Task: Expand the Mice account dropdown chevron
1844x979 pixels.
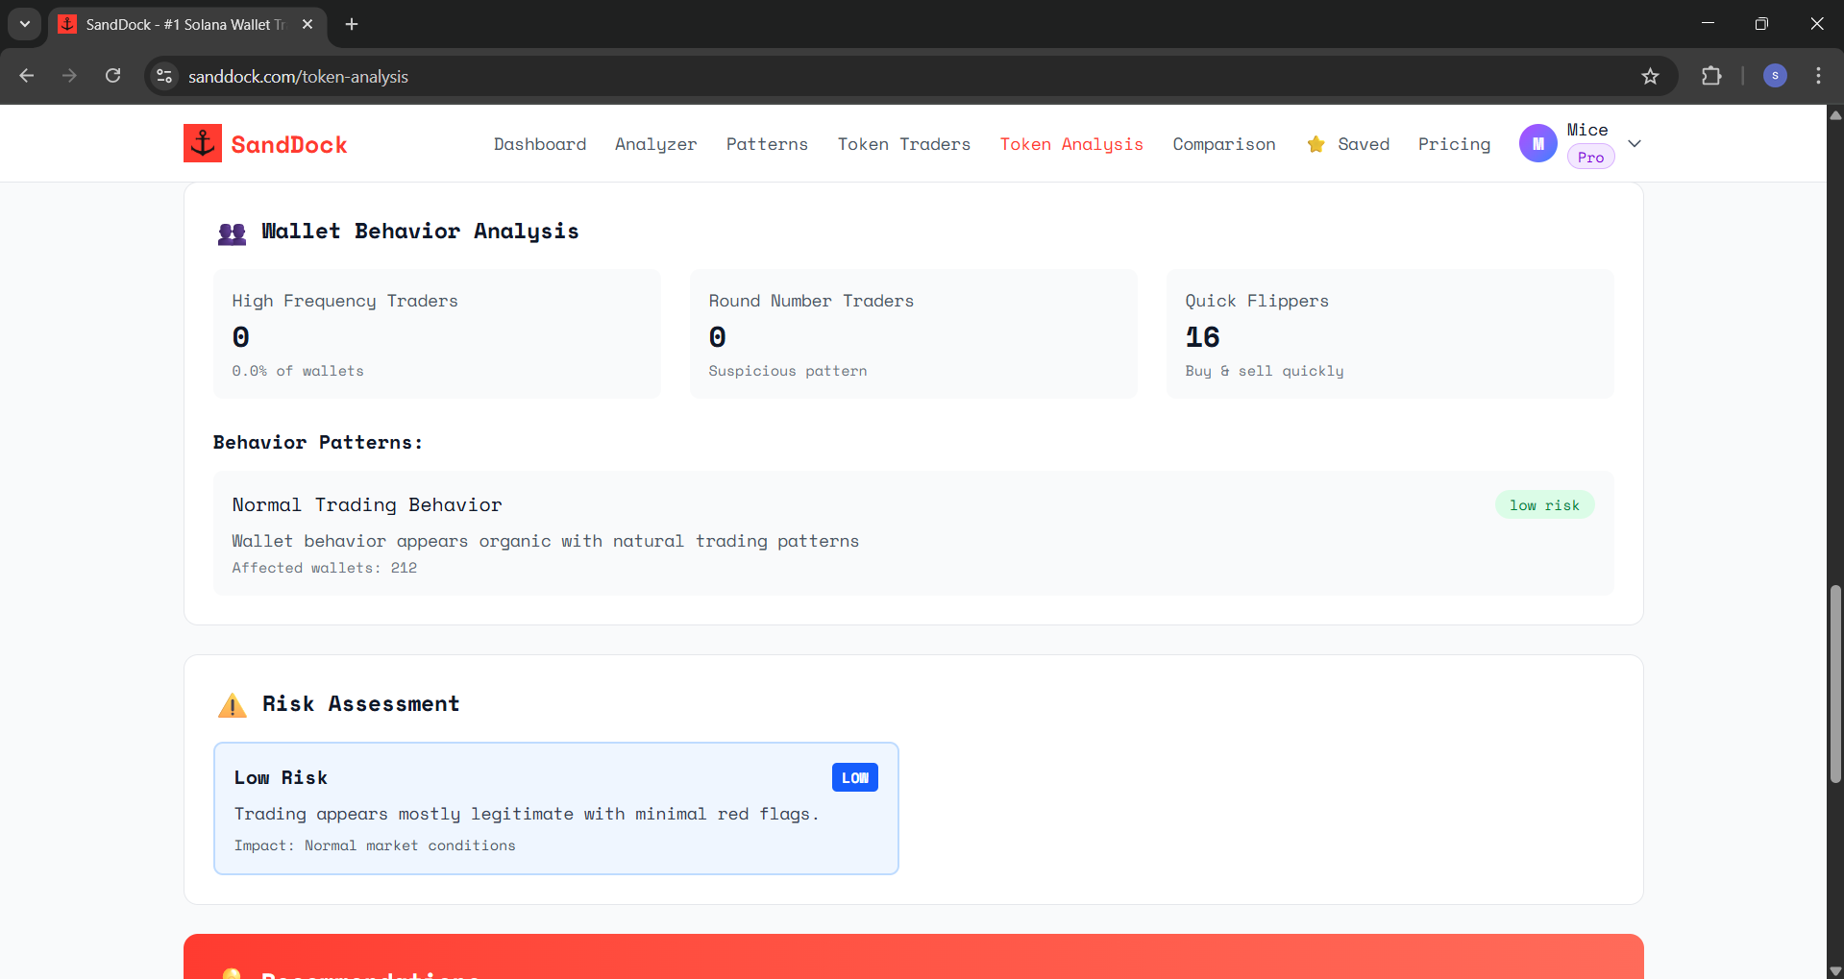Action: tap(1635, 143)
